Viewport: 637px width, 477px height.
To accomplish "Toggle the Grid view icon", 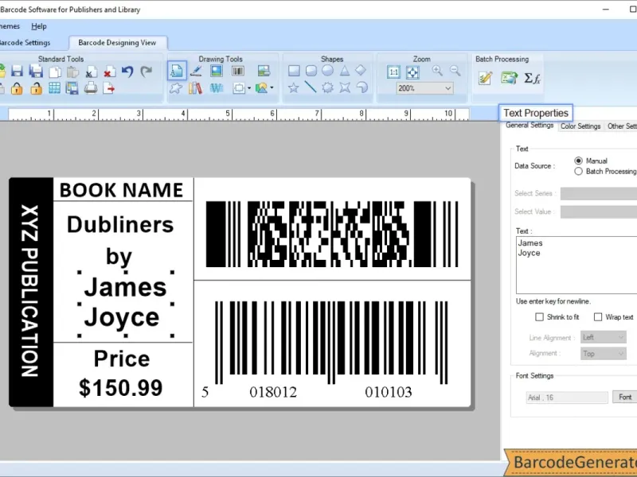I will click(54, 88).
